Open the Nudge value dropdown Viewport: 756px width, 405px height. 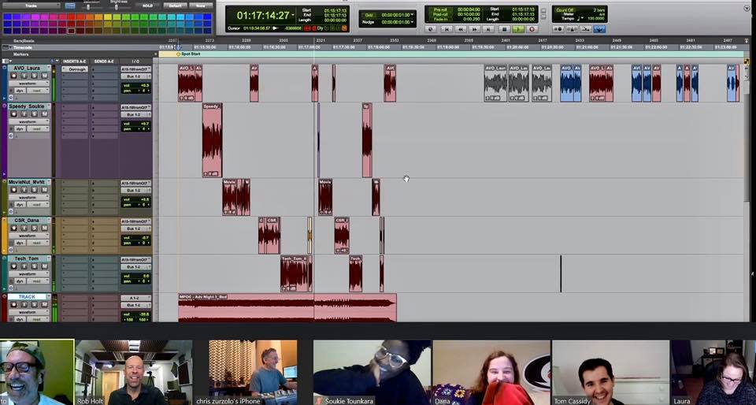(x=412, y=22)
